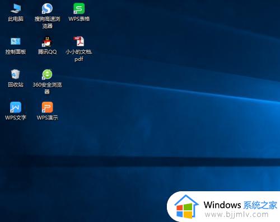
Task: Click the label text 控制面板
Action: coord(16,51)
